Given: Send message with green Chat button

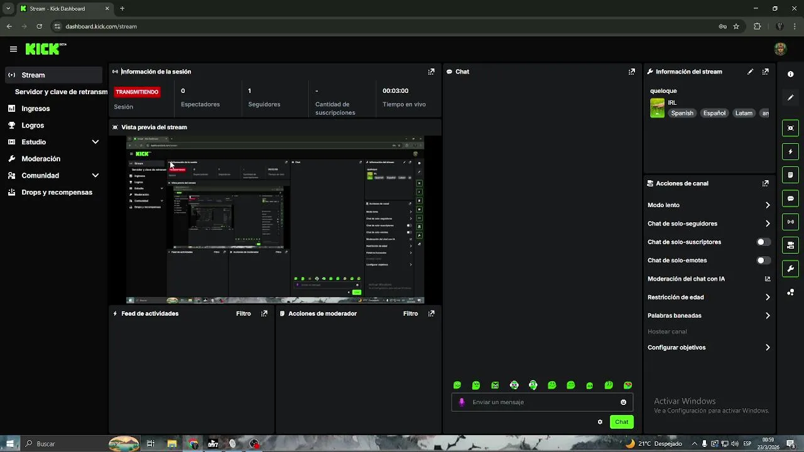Looking at the screenshot, I should tap(621, 422).
